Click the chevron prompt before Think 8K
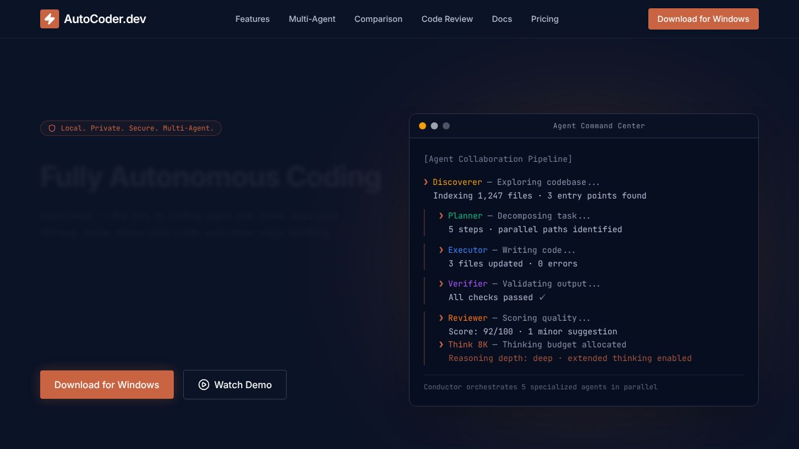The width and height of the screenshot is (799, 449). coord(441,344)
